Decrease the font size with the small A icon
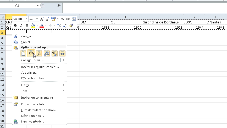Screen dimensions: 227x128 pyautogui.click(x=47, y=19)
